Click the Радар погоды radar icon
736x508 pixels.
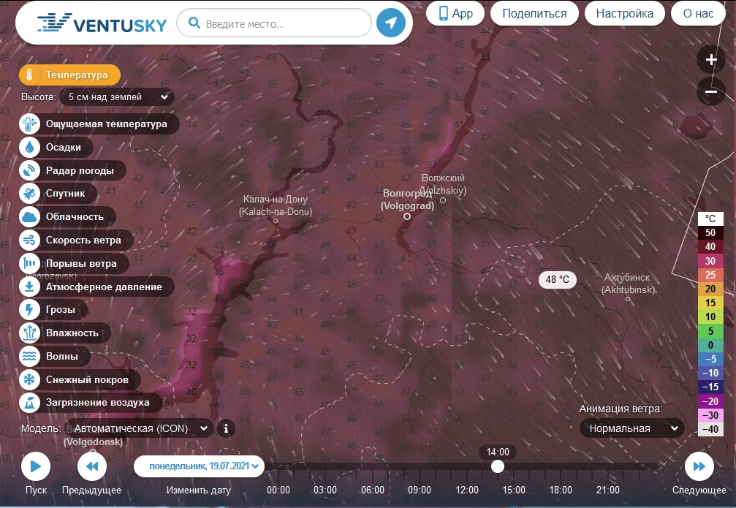pyautogui.click(x=29, y=170)
